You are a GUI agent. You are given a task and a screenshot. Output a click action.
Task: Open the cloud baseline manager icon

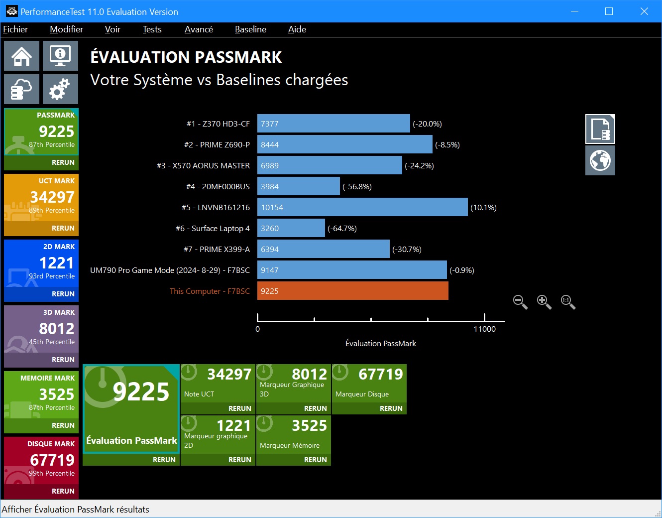coord(21,89)
